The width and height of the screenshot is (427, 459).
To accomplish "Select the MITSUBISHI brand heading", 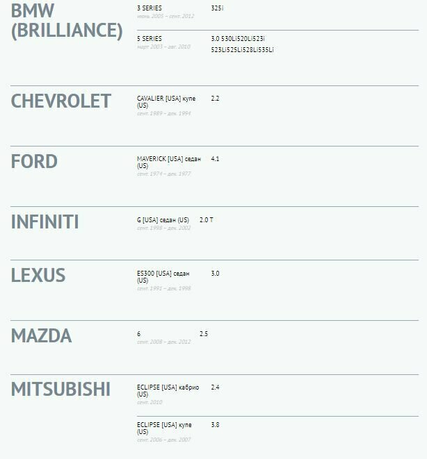I will 61,390.
